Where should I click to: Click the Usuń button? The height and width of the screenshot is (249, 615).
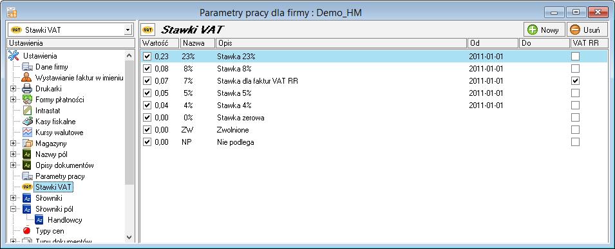(587, 30)
